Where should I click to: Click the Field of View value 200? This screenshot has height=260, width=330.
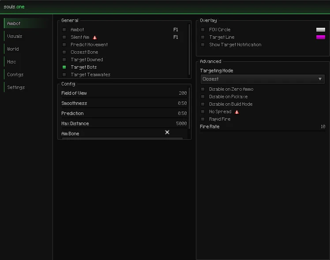tap(183, 93)
